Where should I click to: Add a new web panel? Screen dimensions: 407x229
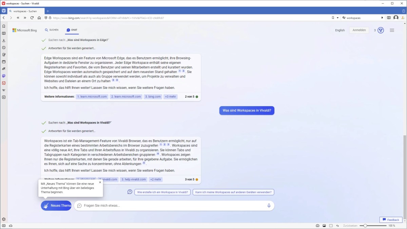(x=4, y=97)
